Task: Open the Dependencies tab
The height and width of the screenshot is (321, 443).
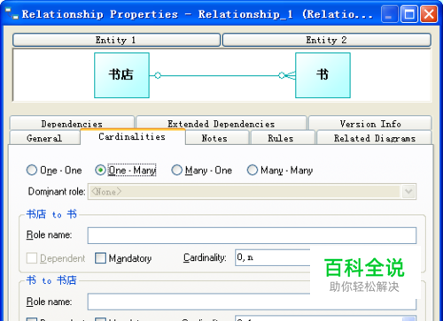Action: click(x=72, y=123)
